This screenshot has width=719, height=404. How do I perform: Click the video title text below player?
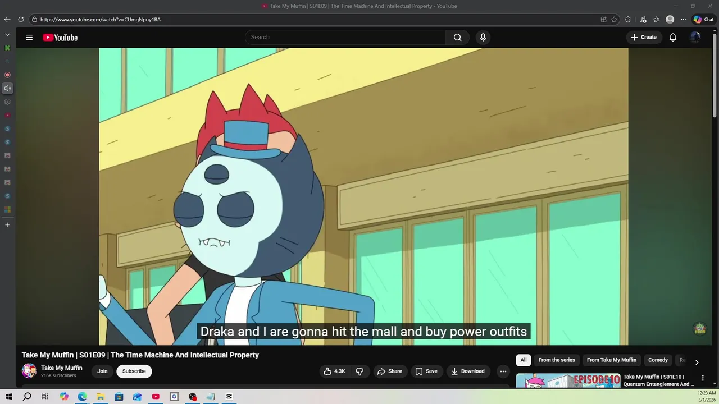pos(140,355)
